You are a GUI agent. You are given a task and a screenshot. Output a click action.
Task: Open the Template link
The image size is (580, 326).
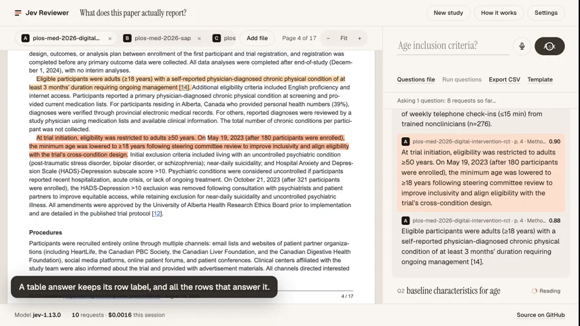pos(540,79)
